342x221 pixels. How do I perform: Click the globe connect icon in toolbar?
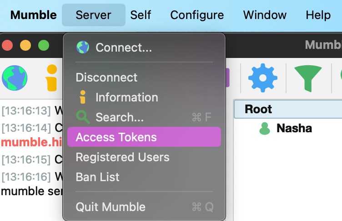point(15,77)
